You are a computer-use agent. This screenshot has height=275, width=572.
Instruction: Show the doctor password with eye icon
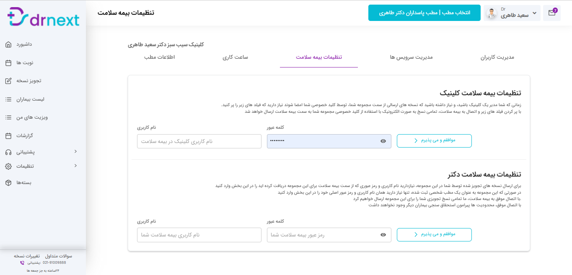click(x=383, y=235)
